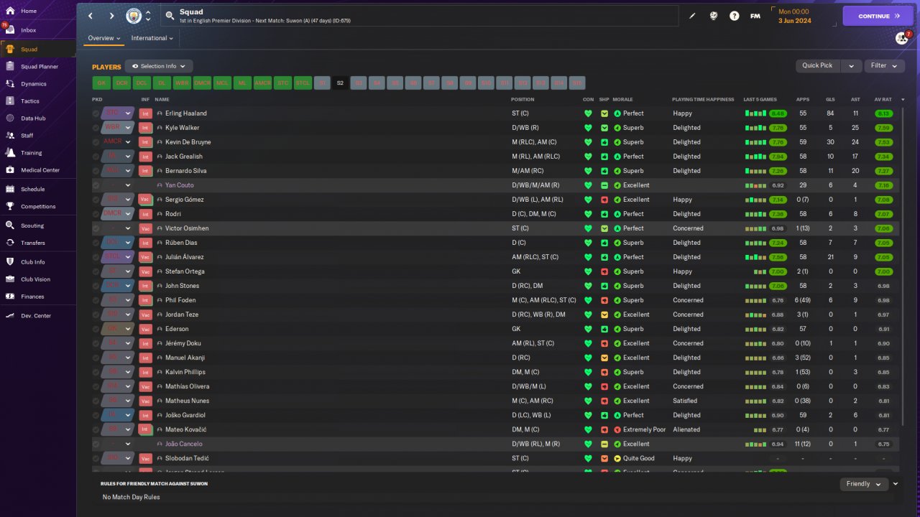The image size is (920, 517).
Task: Open the Data Hub sidebar icon
Action: [x=9, y=118]
